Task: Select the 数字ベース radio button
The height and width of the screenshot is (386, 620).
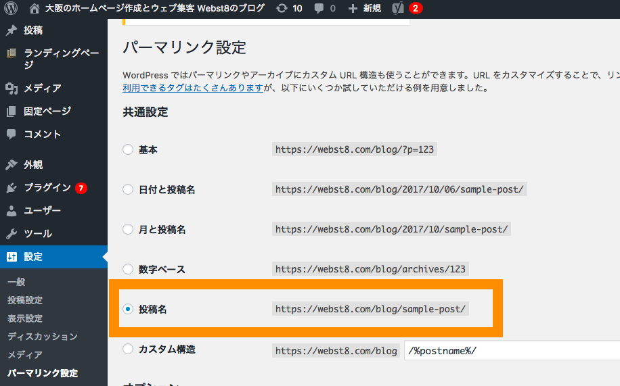Action: pos(128,269)
